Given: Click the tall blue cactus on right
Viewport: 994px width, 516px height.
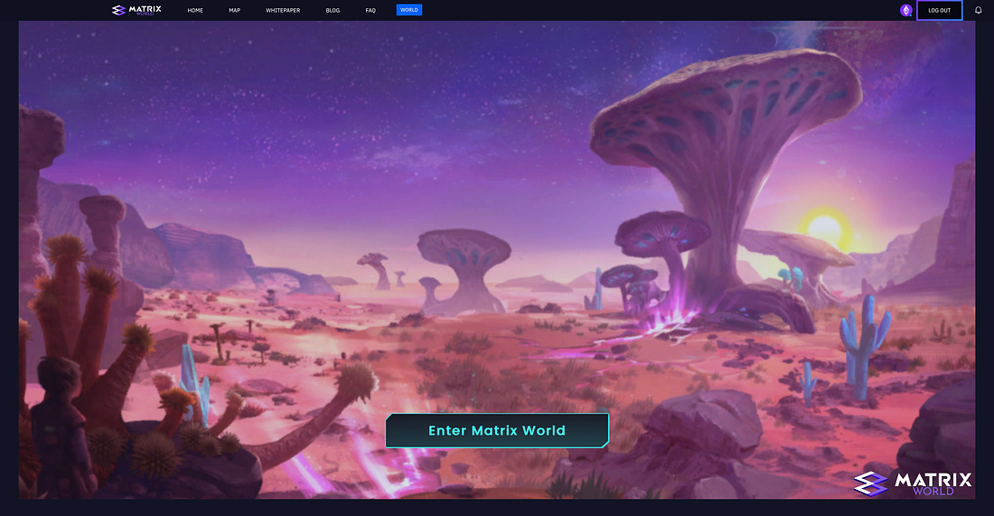Looking at the screenshot, I should click(860, 343).
